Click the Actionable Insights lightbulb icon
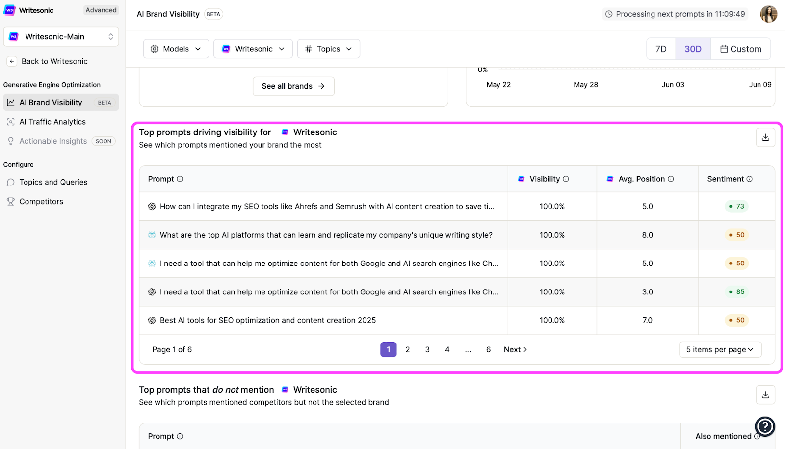Screen dimensions: 785x449 click(11, 141)
